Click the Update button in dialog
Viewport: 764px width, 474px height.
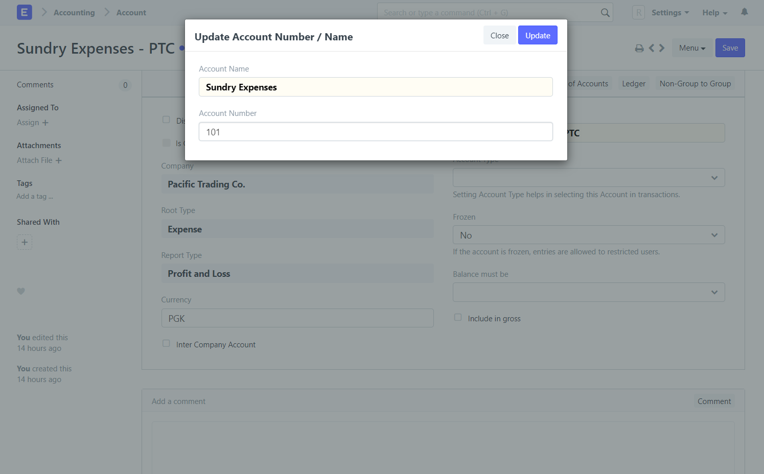click(x=538, y=35)
